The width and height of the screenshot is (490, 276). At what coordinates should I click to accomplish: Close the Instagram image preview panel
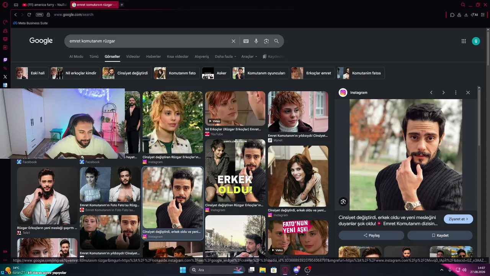point(468,92)
